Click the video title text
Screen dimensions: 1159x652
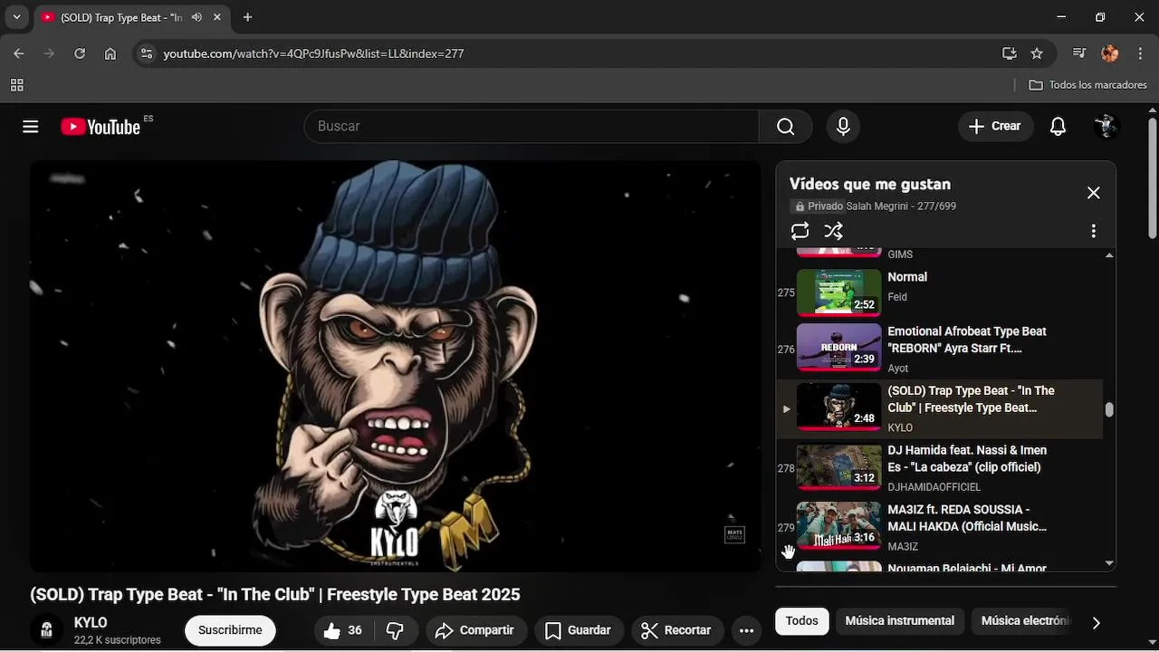pyautogui.click(x=275, y=595)
